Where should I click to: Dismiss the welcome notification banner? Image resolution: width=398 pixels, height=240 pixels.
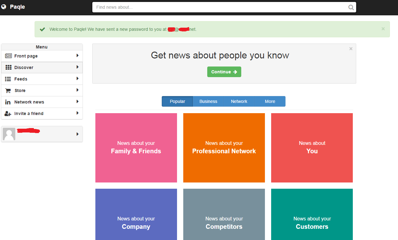pyautogui.click(x=383, y=29)
